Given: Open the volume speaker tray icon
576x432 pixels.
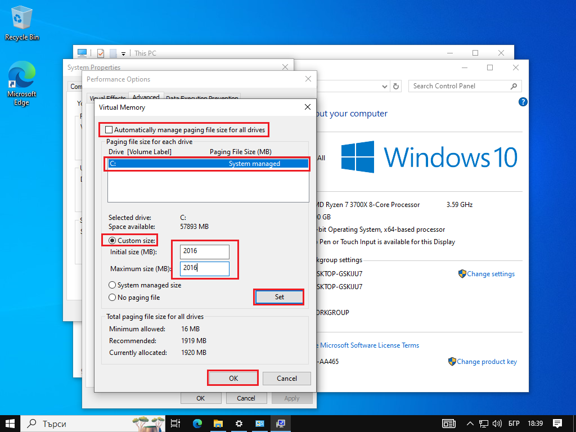Looking at the screenshot, I should click(x=497, y=424).
